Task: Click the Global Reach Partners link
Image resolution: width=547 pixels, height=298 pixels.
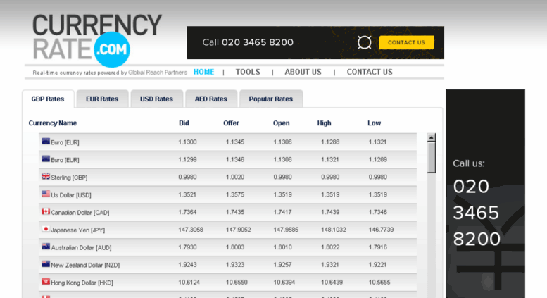Action: point(157,73)
